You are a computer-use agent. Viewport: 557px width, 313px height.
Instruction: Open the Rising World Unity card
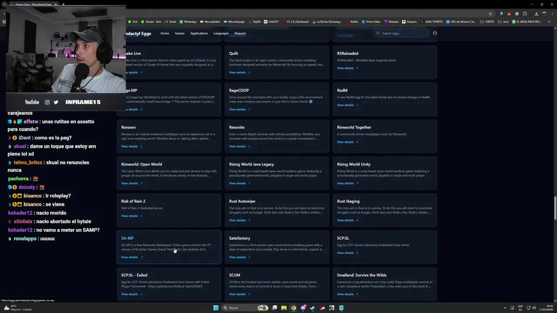[385, 173]
